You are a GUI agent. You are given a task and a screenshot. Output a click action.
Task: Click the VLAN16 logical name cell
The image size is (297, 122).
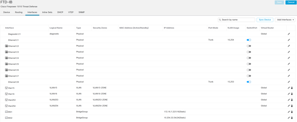pos(53,94)
